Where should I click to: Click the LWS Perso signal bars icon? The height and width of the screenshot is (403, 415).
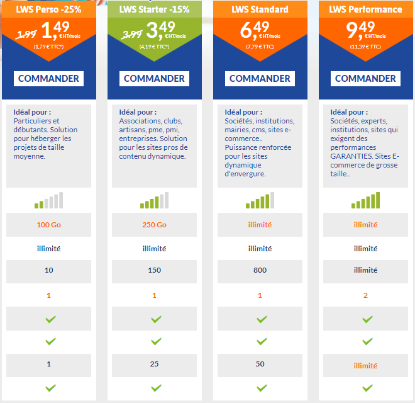click(x=48, y=200)
